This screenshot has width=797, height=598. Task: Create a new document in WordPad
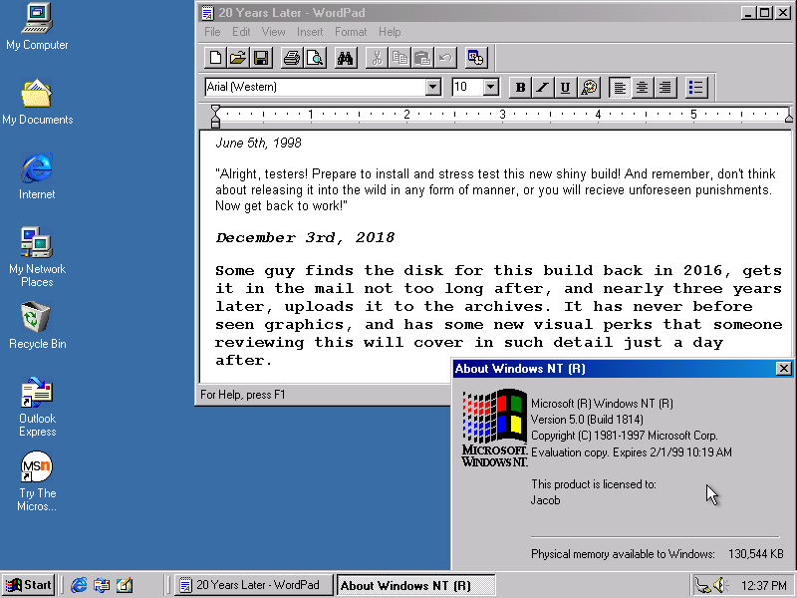[x=215, y=58]
